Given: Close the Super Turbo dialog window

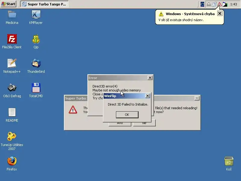Looking at the screenshot, I should 197,98.
